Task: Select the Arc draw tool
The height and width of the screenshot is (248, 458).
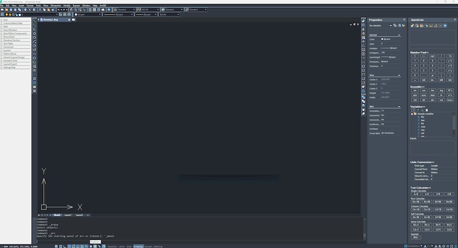Action: point(35,42)
